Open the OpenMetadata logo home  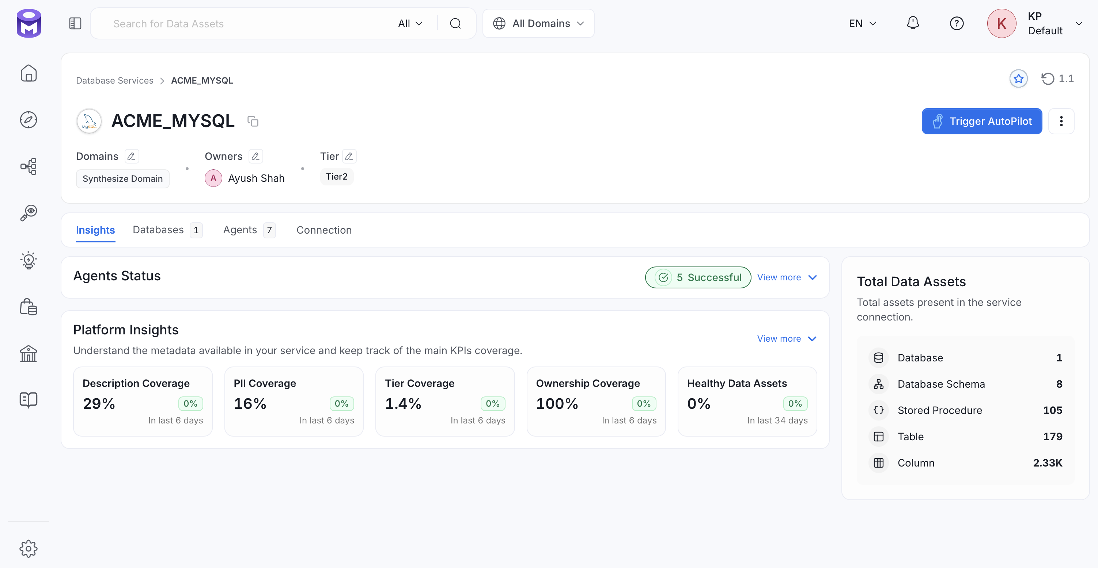pos(29,23)
